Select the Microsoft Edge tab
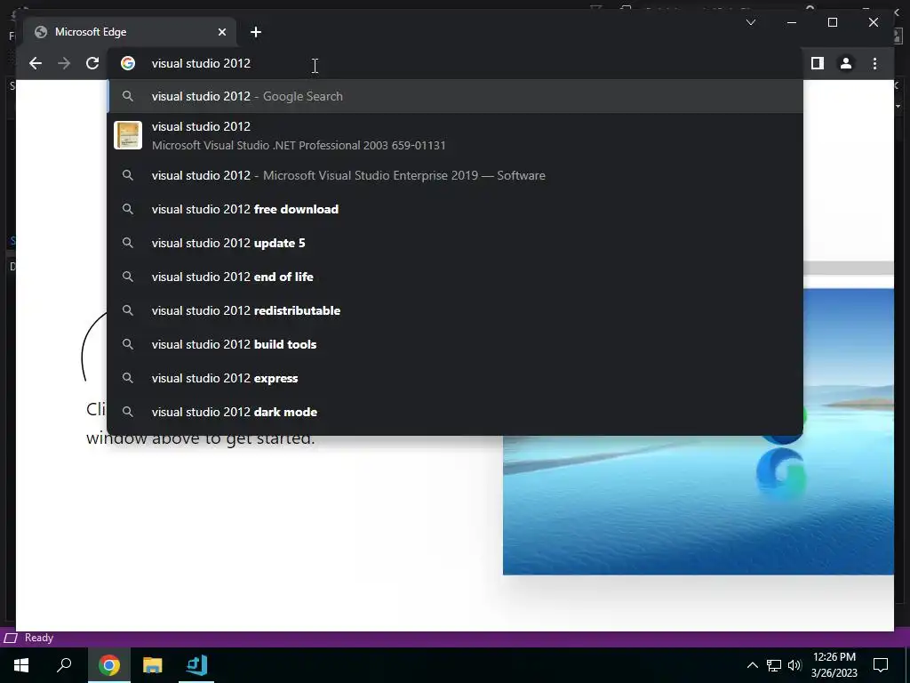Image resolution: width=910 pixels, height=683 pixels. [131, 32]
